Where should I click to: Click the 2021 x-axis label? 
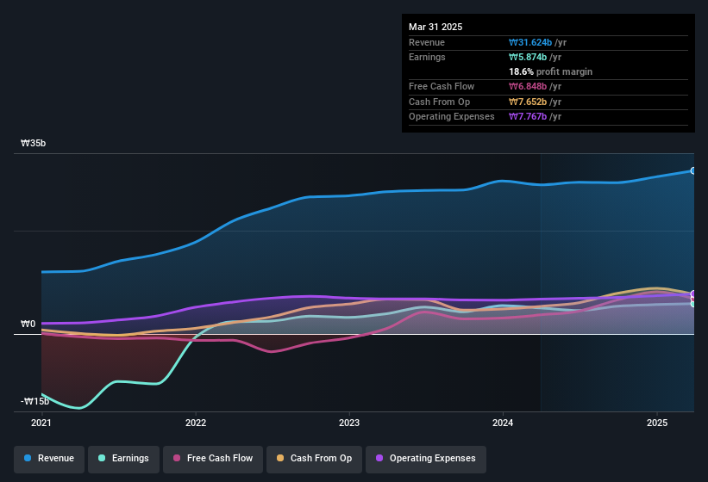pyautogui.click(x=41, y=423)
